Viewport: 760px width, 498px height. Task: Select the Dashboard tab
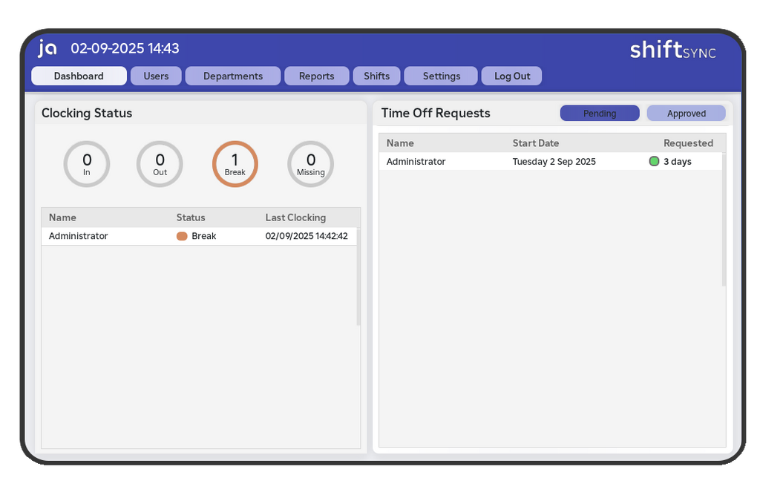click(x=79, y=76)
